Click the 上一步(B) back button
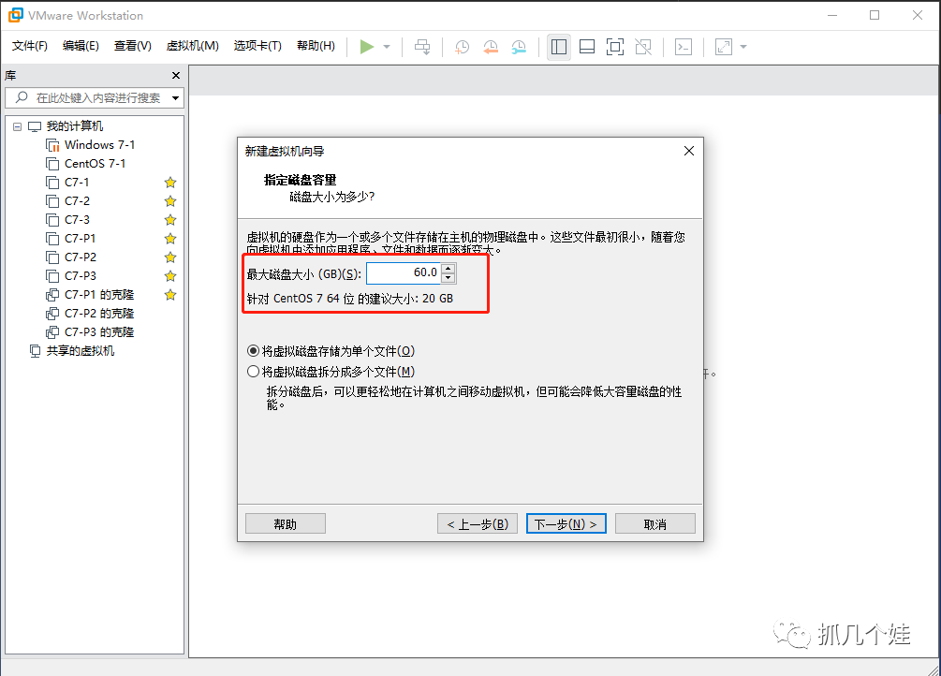The width and height of the screenshot is (941, 676). [x=478, y=524]
